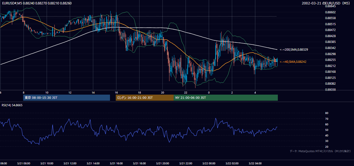354x166 pixels.
Task: Click hour mark 8 under the price chart
Action: (24, 93)
